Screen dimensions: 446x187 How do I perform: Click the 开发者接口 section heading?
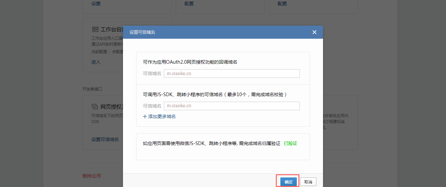click(x=92, y=89)
